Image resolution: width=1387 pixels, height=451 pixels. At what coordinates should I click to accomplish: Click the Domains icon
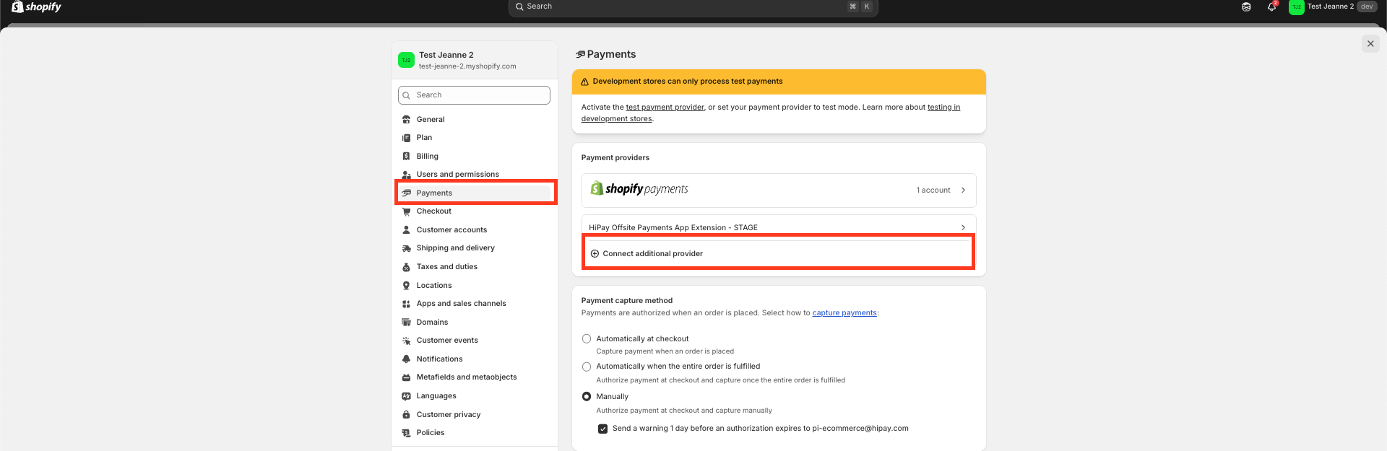pyautogui.click(x=406, y=323)
